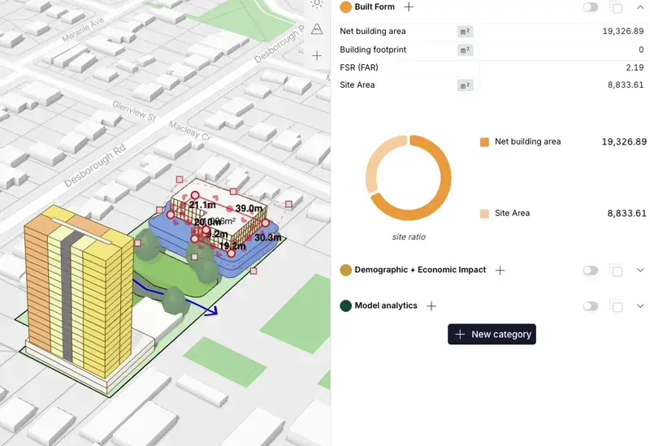The width and height of the screenshot is (650, 446).
Task: Click the sun/daylight icon in map toolbar
Action: point(317,4)
